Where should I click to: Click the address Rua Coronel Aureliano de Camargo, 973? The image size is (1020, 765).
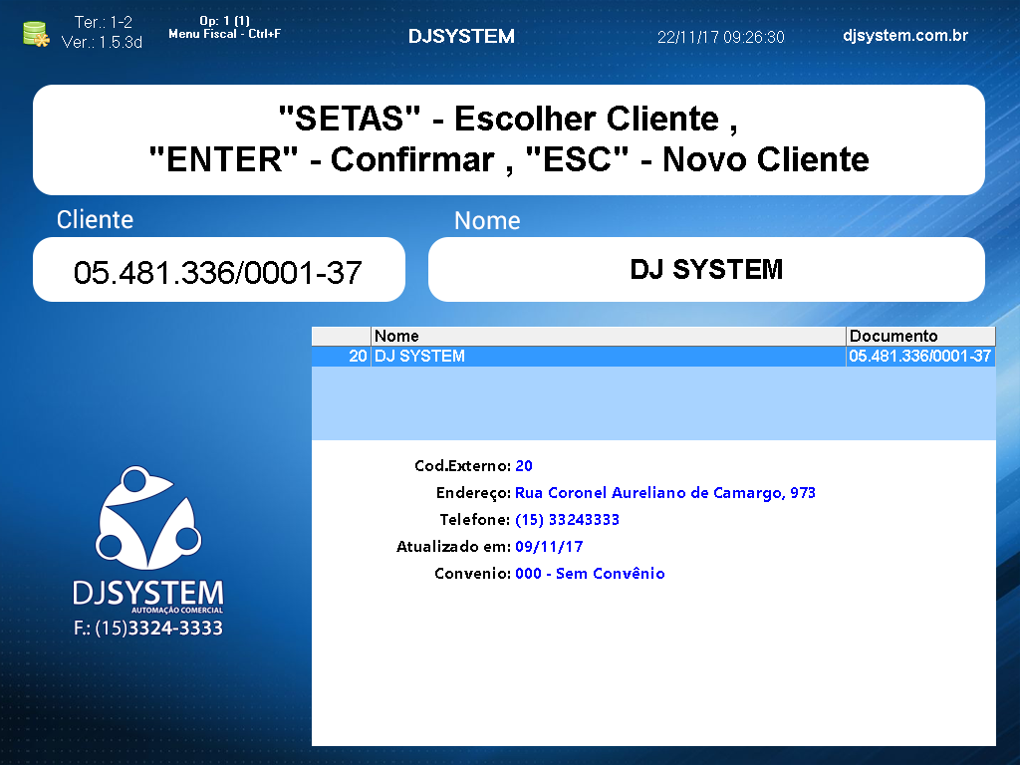pyautogui.click(x=664, y=492)
